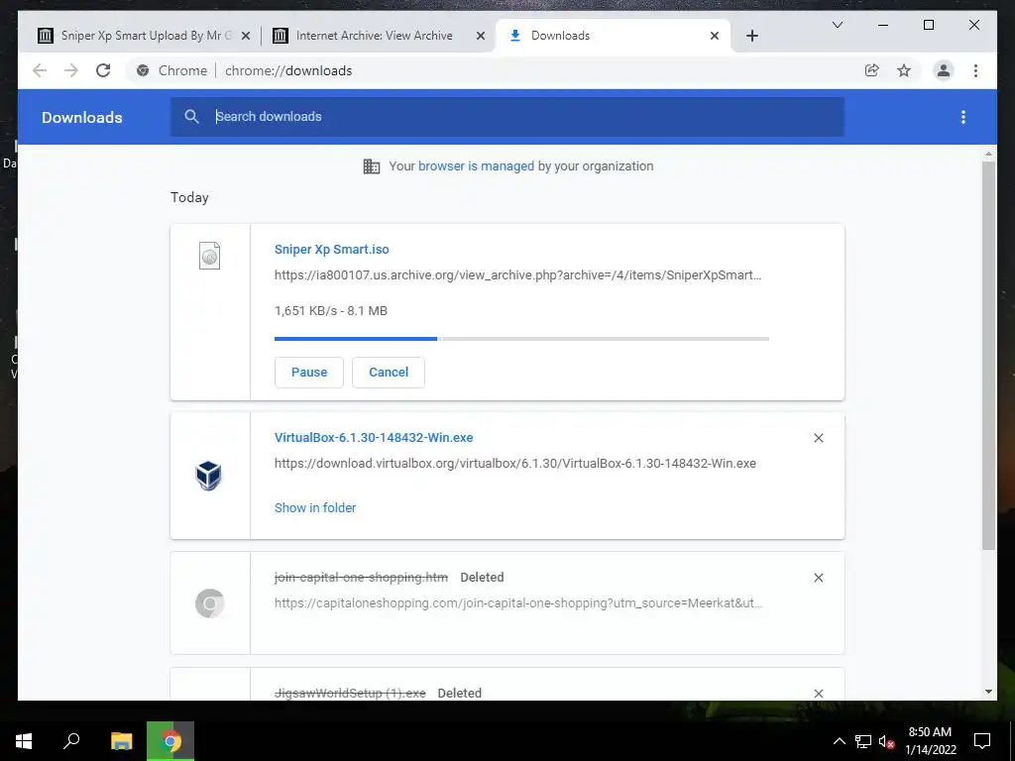Bookmark this tab with the star icon
This screenshot has height=761, width=1015.
pos(904,70)
